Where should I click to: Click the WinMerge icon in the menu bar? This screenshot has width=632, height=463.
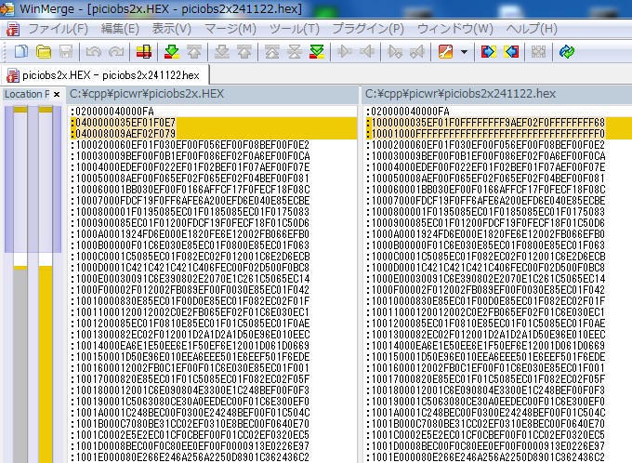point(13,29)
